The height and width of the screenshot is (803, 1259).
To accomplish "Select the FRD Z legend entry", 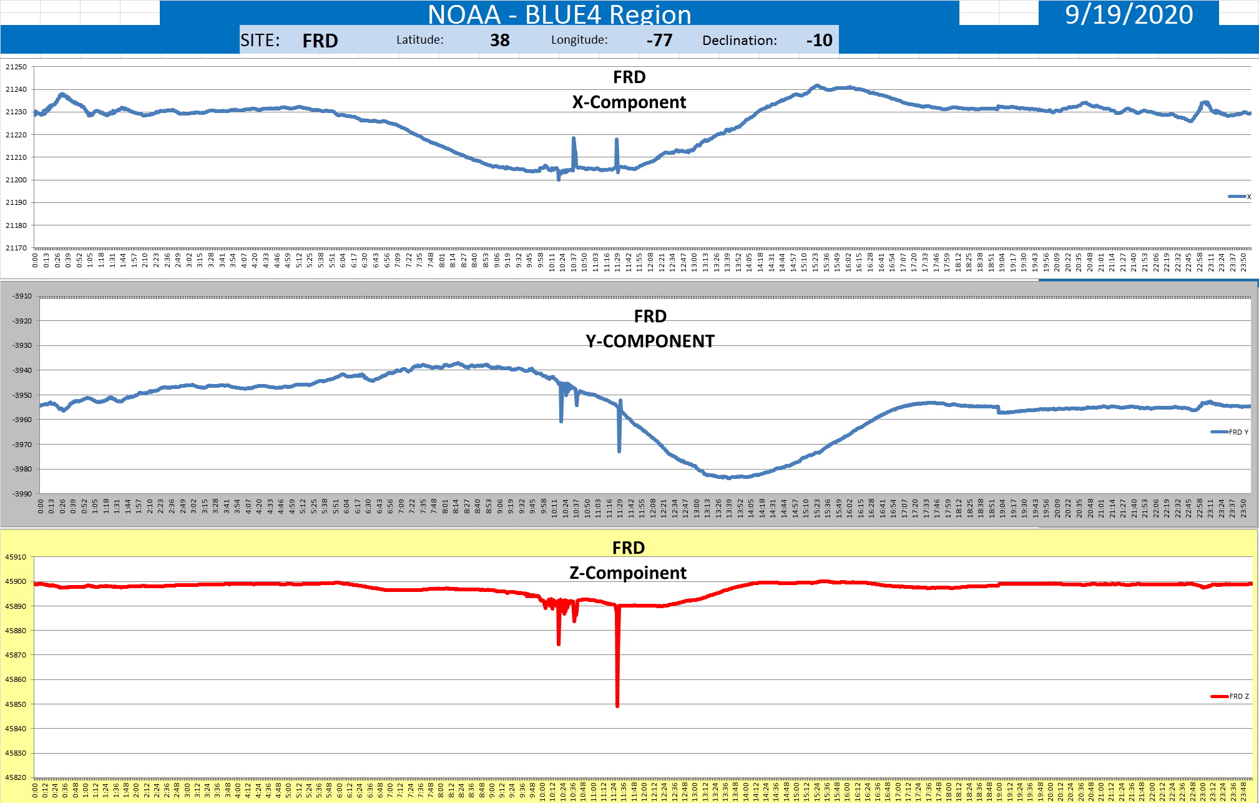I will tap(1230, 696).
